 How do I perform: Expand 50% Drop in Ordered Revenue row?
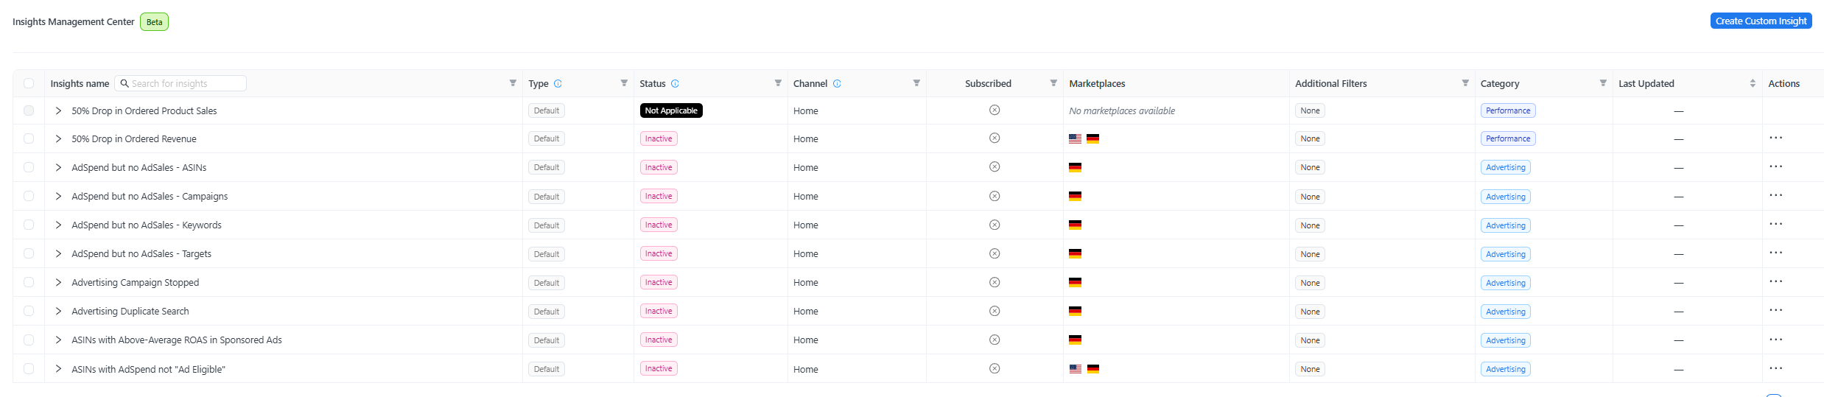pos(58,138)
